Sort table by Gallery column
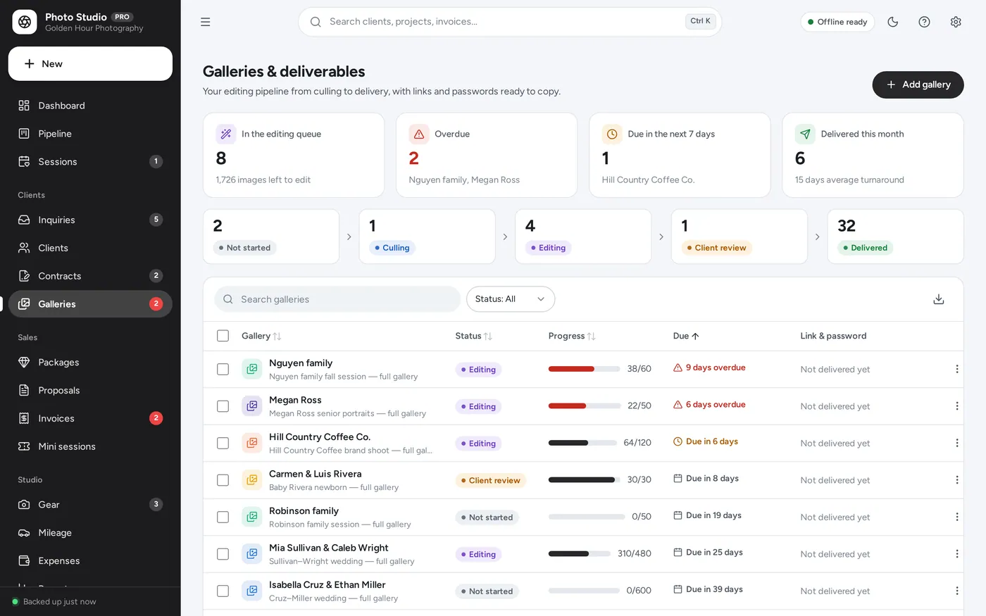 (x=261, y=336)
